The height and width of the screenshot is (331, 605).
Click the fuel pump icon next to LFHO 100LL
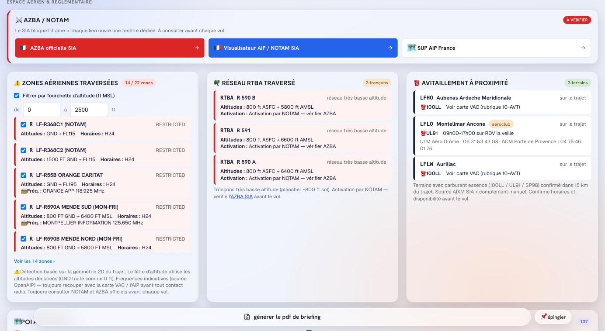[423, 107]
